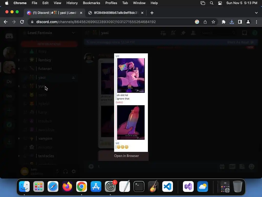This screenshot has height=197, width=262.
Task: Open the History menu
Action: click(72, 3)
